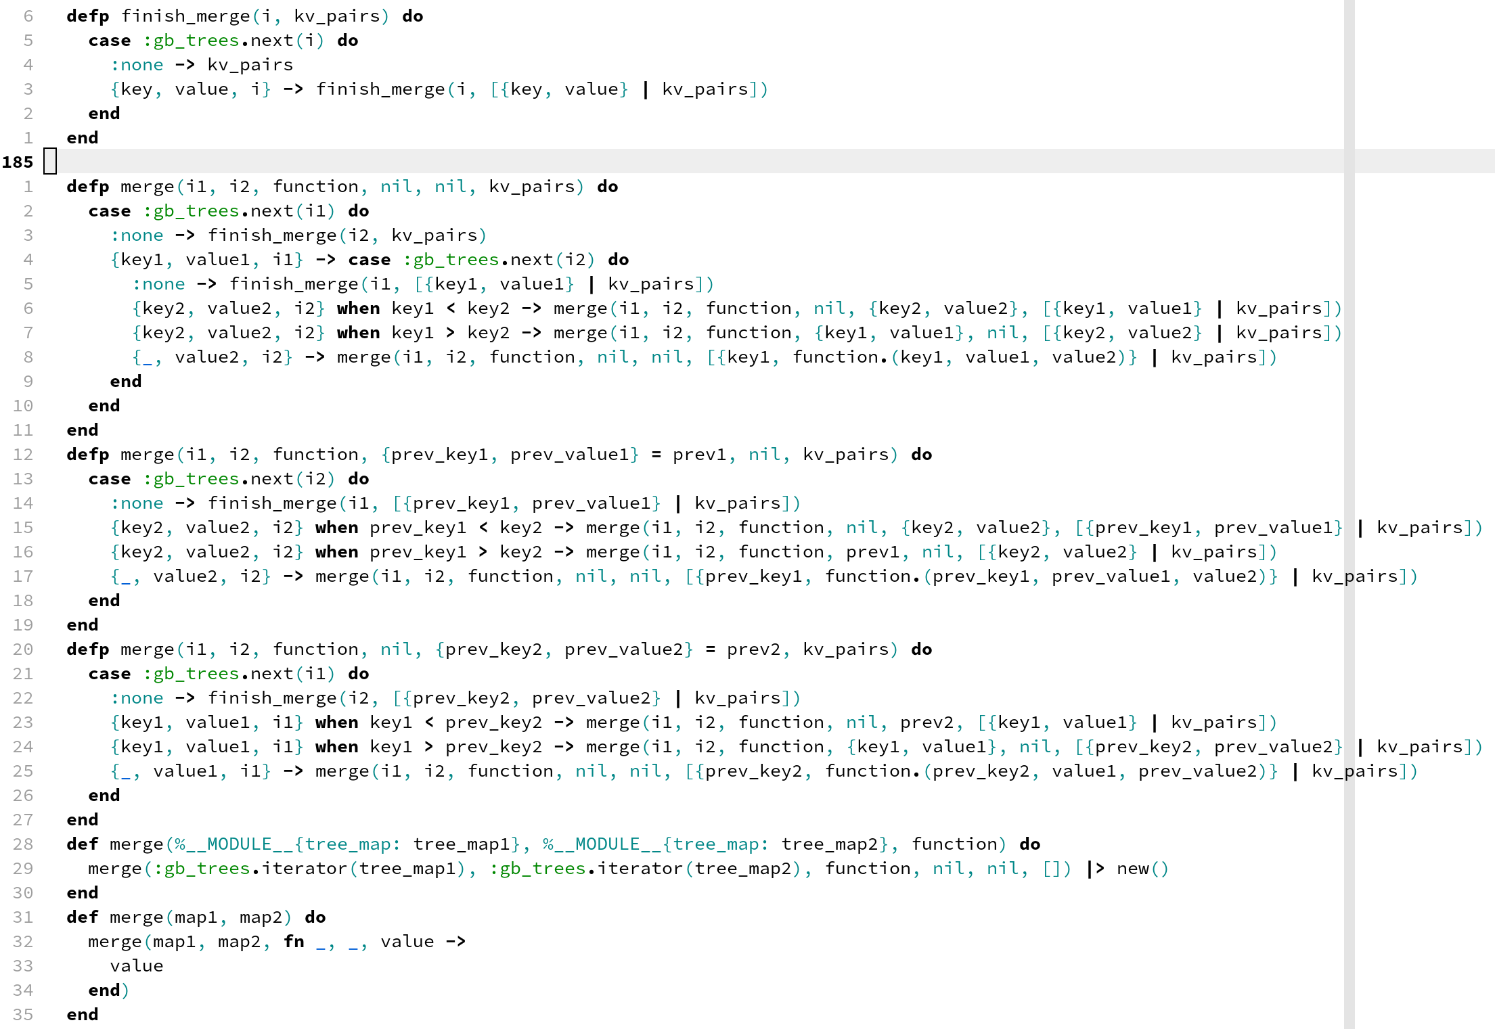Click 'finish_merge(i2, [{prev_key2, prev_value2}' call

pyautogui.click(x=434, y=698)
